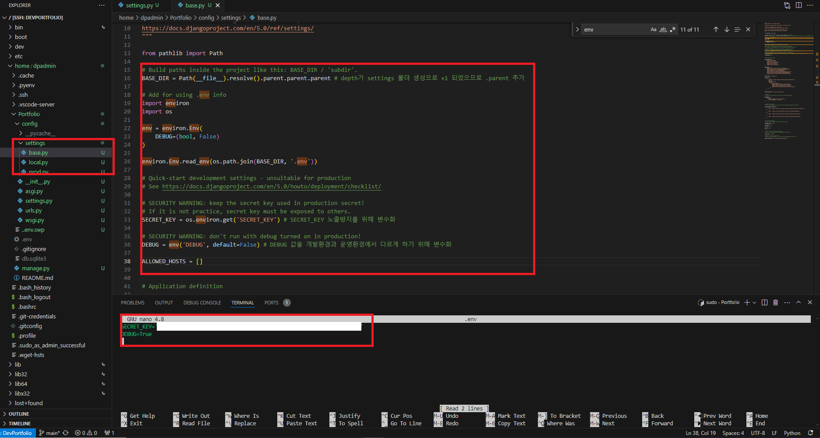Change indentation via Spaces: 4

[x=733, y=433]
